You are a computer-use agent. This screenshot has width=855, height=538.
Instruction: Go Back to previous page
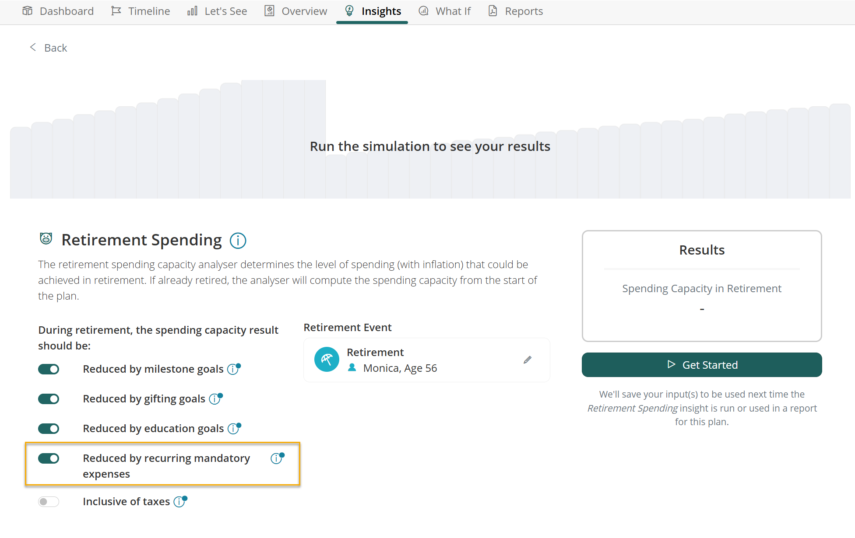click(48, 48)
